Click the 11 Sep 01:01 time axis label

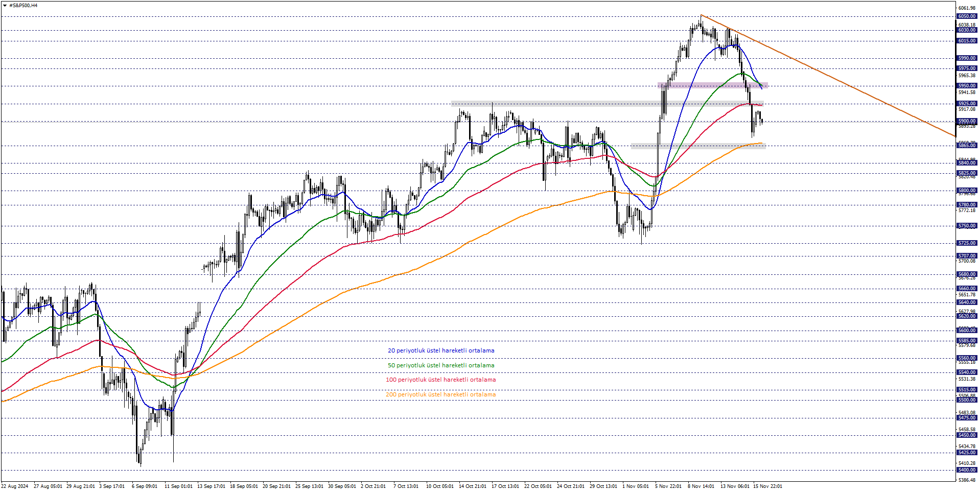click(178, 486)
